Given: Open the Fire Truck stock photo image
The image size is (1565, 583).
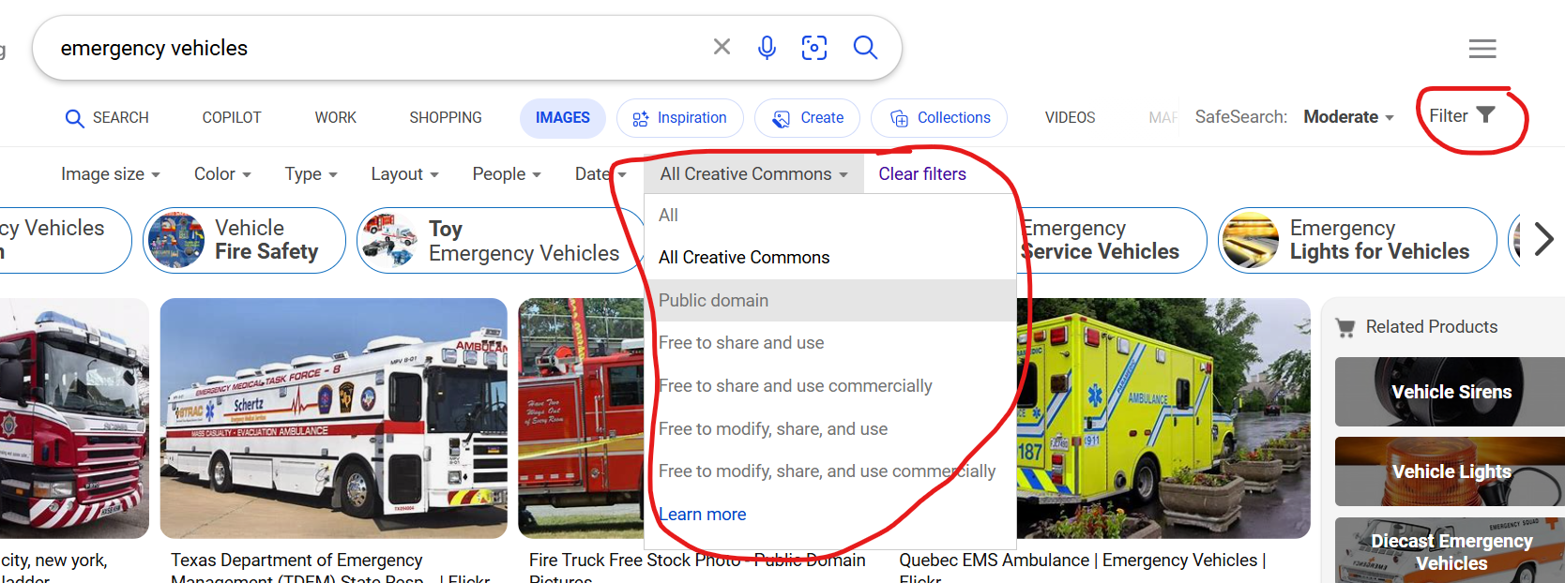Looking at the screenshot, I should click(581, 418).
